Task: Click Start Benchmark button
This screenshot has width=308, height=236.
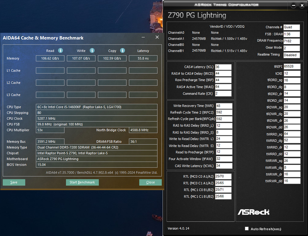Action: 82,182
